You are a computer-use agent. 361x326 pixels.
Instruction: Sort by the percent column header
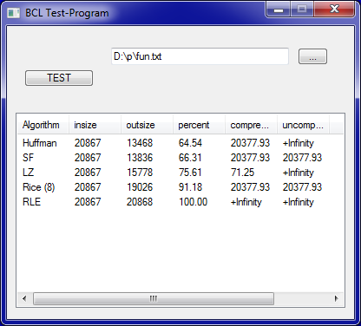pos(199,125)
